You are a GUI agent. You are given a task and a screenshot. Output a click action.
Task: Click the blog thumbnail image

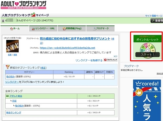12,46
